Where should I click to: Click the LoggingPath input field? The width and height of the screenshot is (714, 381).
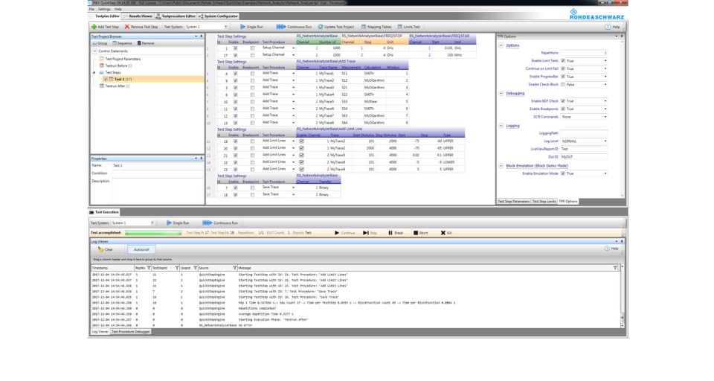pyautogui.click(x=585, y=133)
